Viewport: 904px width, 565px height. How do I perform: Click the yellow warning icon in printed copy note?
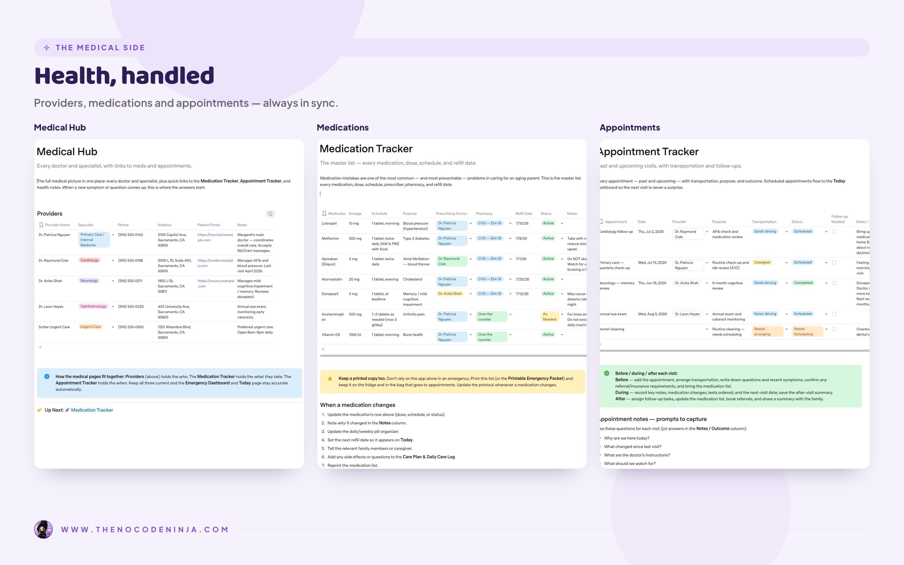(x=330, y=378)
